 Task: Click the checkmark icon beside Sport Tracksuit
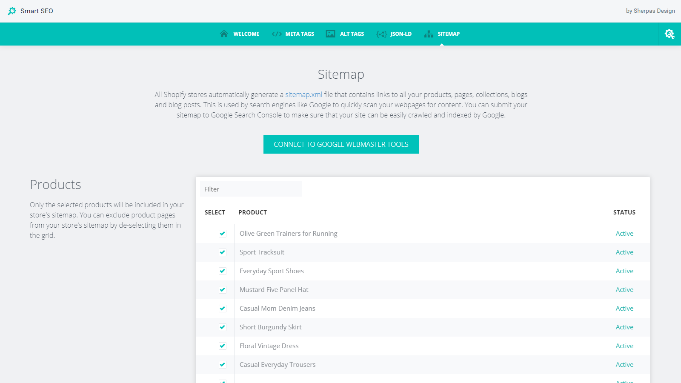click(x=223, y=252)
